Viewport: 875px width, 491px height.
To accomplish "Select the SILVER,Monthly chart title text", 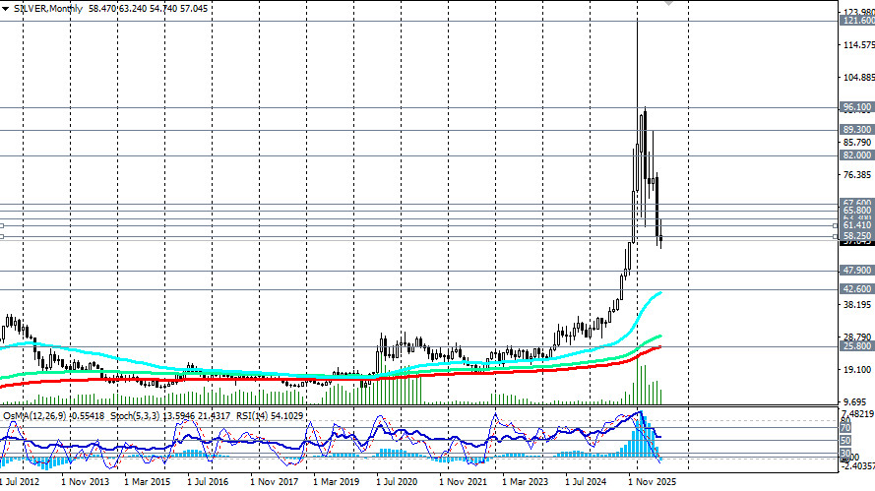I will tap(48, 9).
